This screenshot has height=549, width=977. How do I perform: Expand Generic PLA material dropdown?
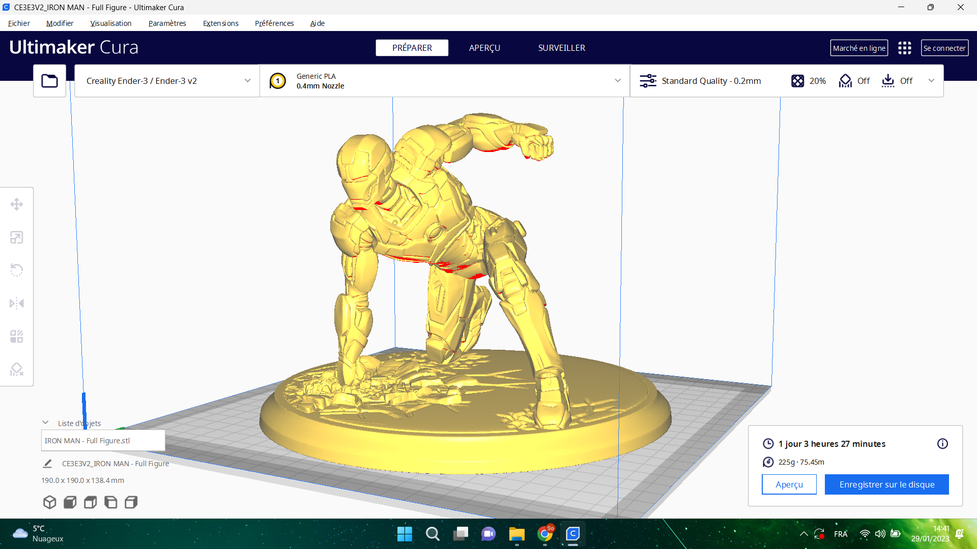point(445,81)
